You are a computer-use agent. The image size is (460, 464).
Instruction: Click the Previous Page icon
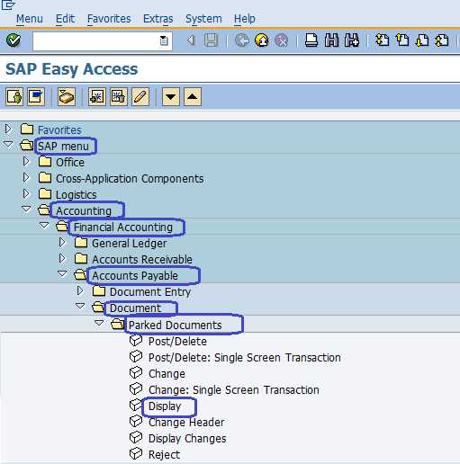pyautogui.click(x=402, y=40)
